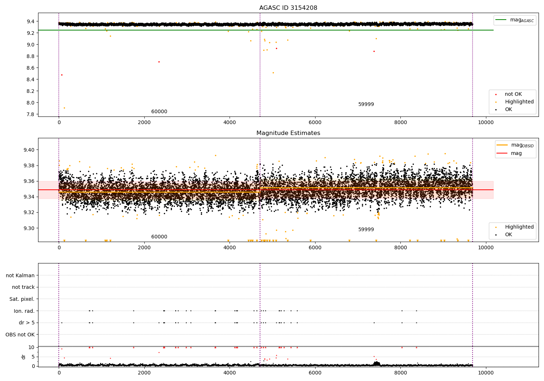The height and width of the screenshot is (381, 544).
Task: Click the 'Ion. rad.' axis label
Action: click(x=24, y=311)
